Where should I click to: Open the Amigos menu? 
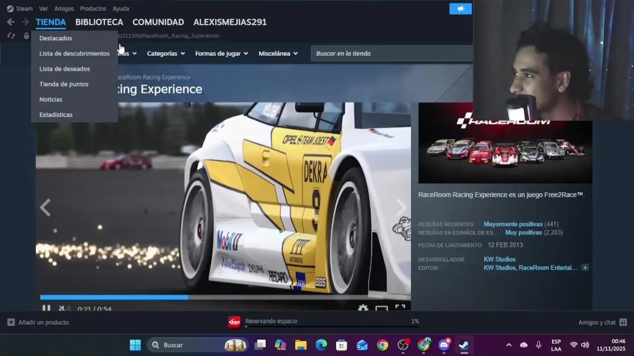(64, 8)
